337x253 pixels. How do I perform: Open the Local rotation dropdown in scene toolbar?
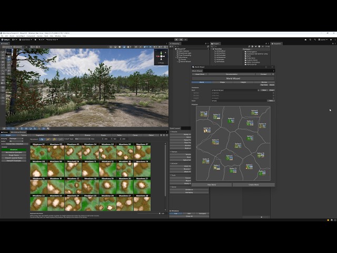(x=17, y=47)
